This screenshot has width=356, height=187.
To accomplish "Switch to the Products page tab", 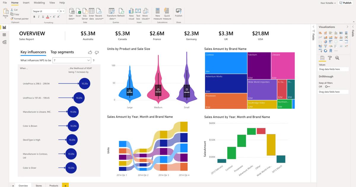I will click(54, 185).
